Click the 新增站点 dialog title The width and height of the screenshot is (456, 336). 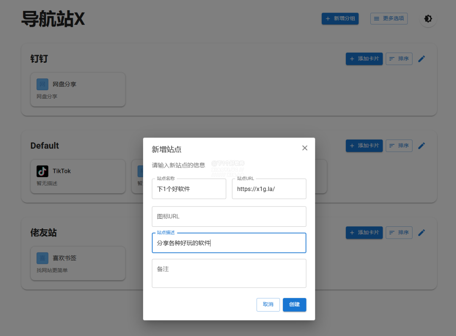pos(166,150)
